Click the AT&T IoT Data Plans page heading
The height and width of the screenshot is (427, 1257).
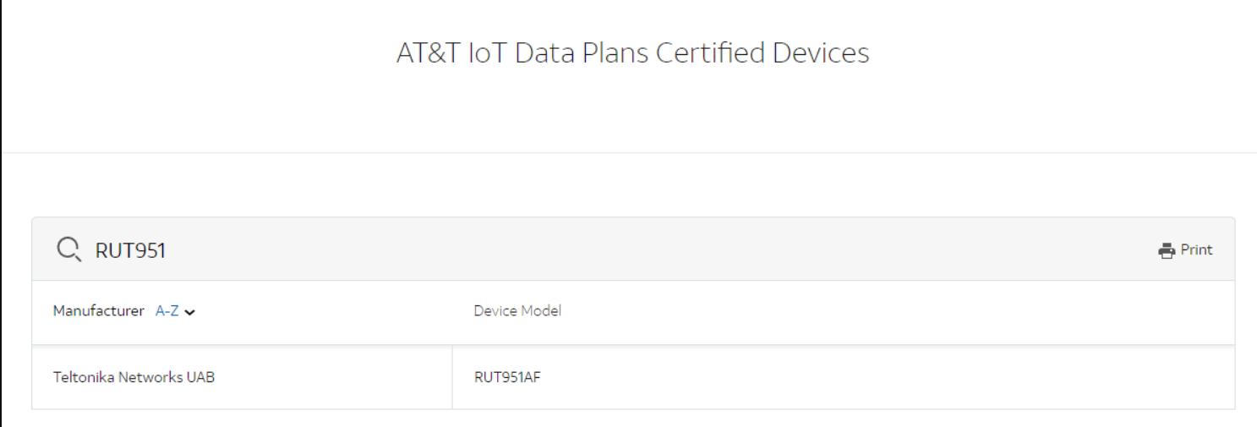tap(632, 52)
